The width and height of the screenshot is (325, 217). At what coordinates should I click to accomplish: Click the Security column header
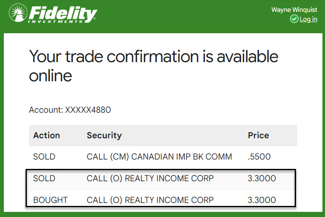(104, 135)
